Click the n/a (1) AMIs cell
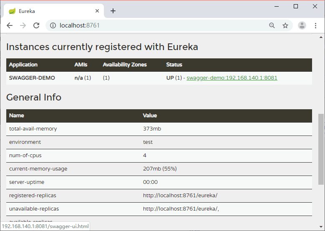Viewport: 325px width, 231px height. (83, 78)
